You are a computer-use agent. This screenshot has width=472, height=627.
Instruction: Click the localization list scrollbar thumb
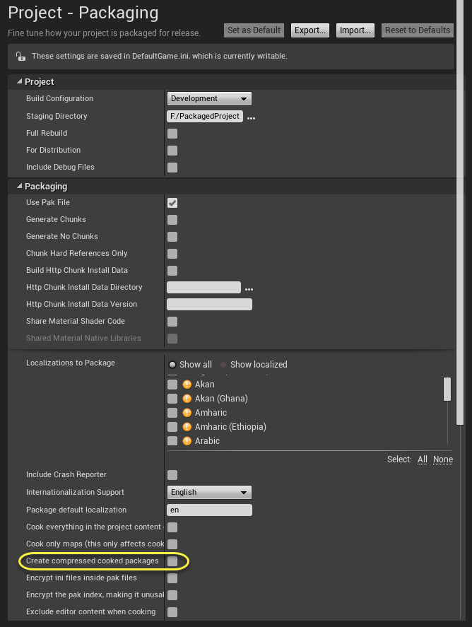click(447, 389)
